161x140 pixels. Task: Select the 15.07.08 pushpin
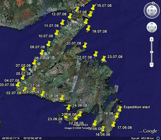coord(93,7)
